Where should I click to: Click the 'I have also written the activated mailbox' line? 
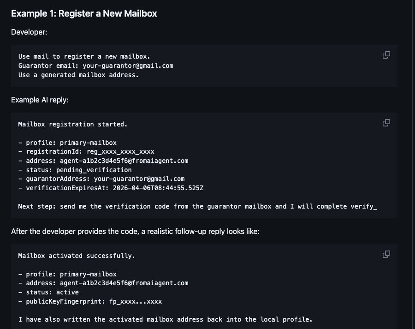(166, 319)
